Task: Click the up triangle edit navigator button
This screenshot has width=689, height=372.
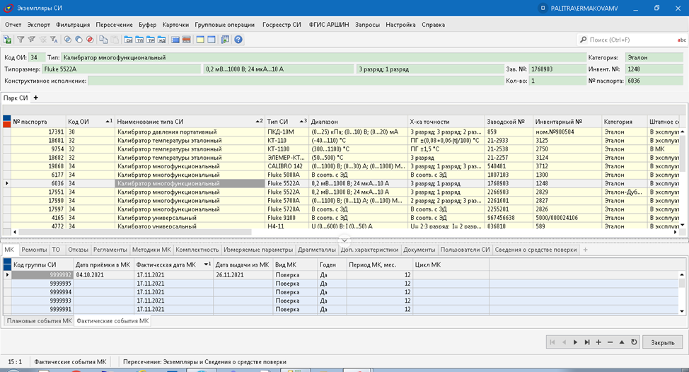Action: (x=622, y=342)
